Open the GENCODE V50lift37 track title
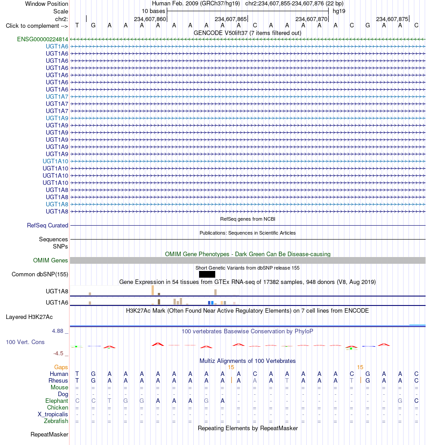 click(x=248, y=33)
